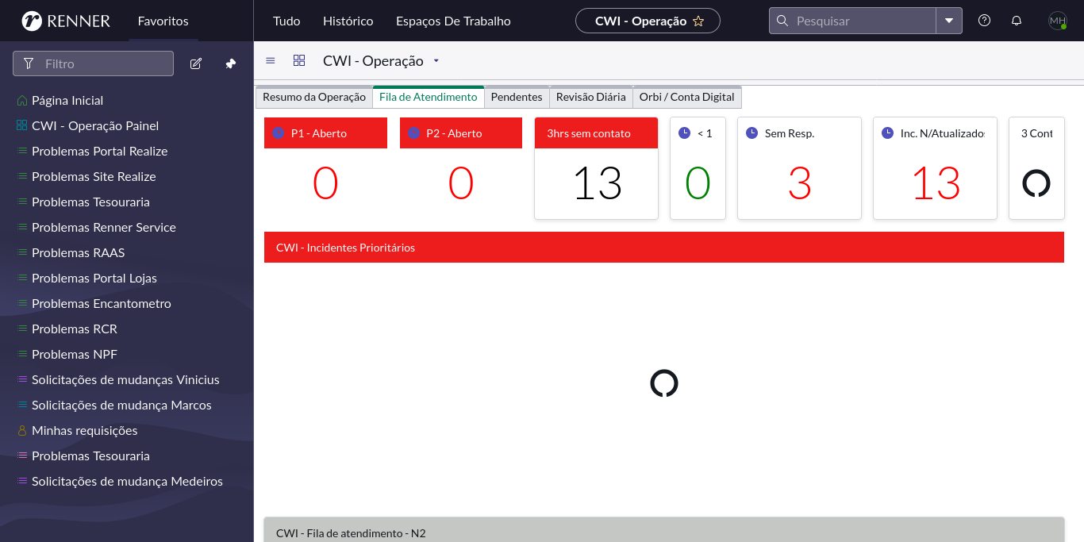This screenshot has width=1084, height=542.
Task: Click the home icon beside Página Inicial
Action: (22, 100)
